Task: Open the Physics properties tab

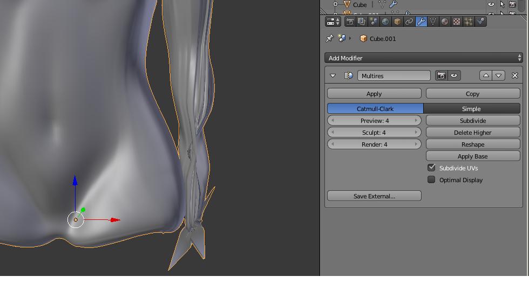Action: pyautogui.click(x=480, y=22)
